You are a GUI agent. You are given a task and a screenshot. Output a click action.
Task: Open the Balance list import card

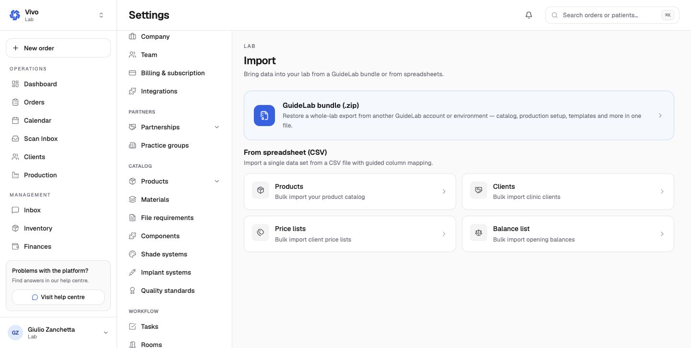tap(568, 234)
